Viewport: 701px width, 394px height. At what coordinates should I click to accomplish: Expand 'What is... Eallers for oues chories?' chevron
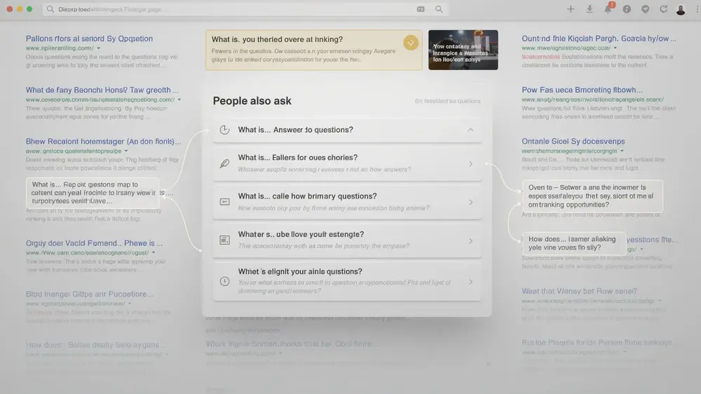(x=470, y=163)
